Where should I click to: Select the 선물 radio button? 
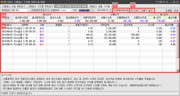pos(139,10)
